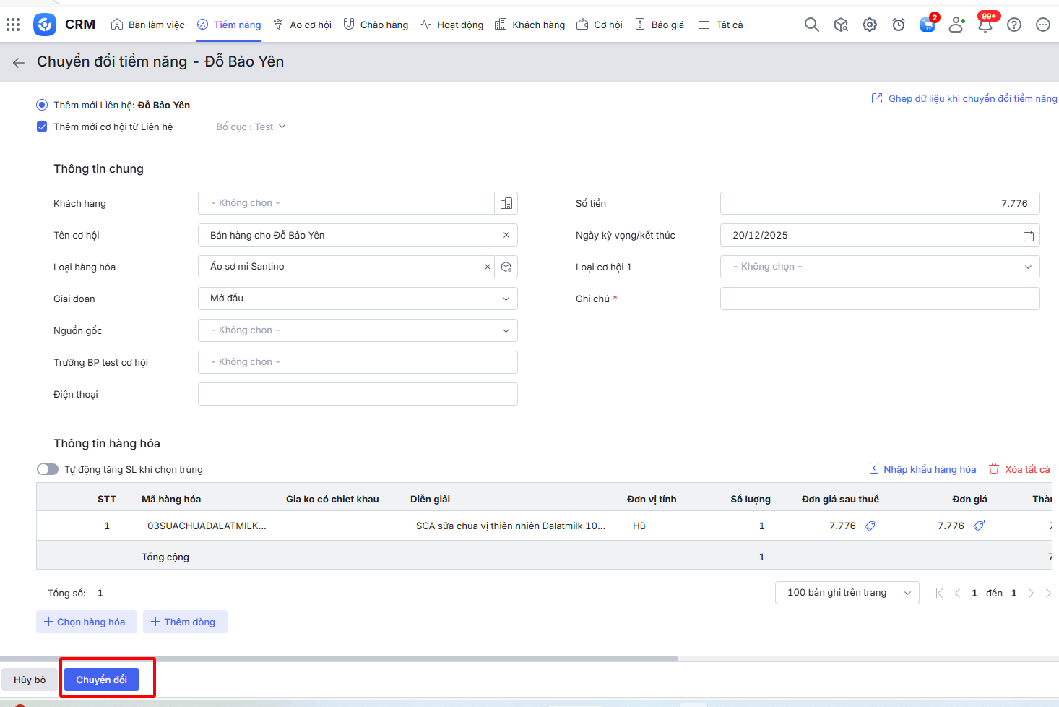
Task: Click the Ghép dữ liệu khi chuyển đổi link
Action: click(x=964, y=98)
